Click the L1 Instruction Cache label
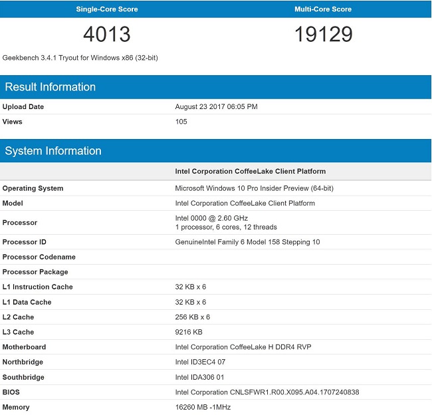Viewport: 432px width, 415px height. pyautogui.click(x=37, y=287)
